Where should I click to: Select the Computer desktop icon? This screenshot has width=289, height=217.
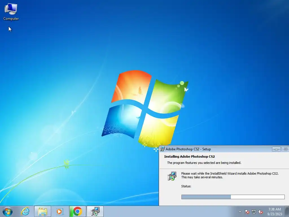(11, 12)
